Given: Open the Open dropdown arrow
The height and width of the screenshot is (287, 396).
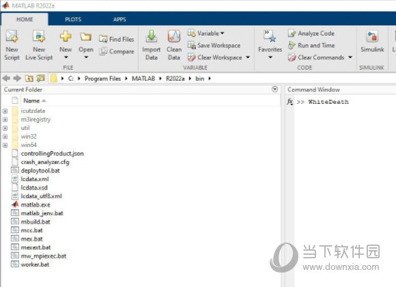Looking at the screenshot, I should (x=86, y=57).
